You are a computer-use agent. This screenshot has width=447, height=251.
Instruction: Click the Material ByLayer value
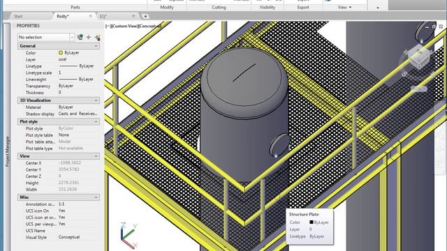coord(66,107)
